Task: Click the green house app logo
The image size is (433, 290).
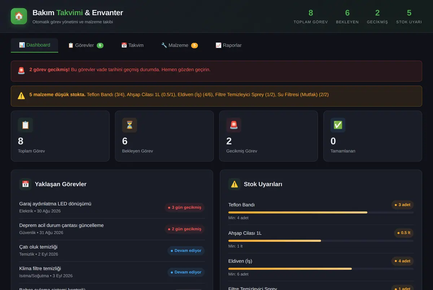Action: click(19, 16)
